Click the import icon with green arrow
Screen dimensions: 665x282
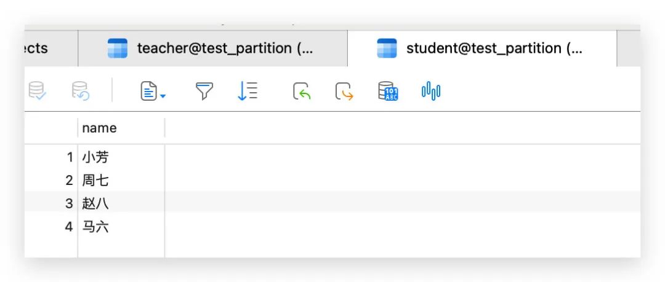302,91
